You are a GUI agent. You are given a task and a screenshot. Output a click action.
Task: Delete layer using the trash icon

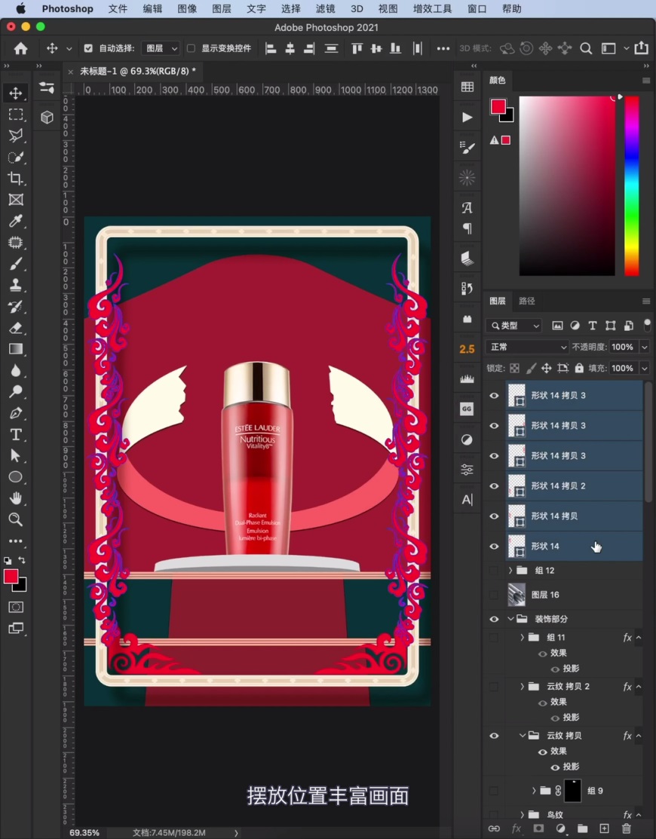[x=627, y=828]
